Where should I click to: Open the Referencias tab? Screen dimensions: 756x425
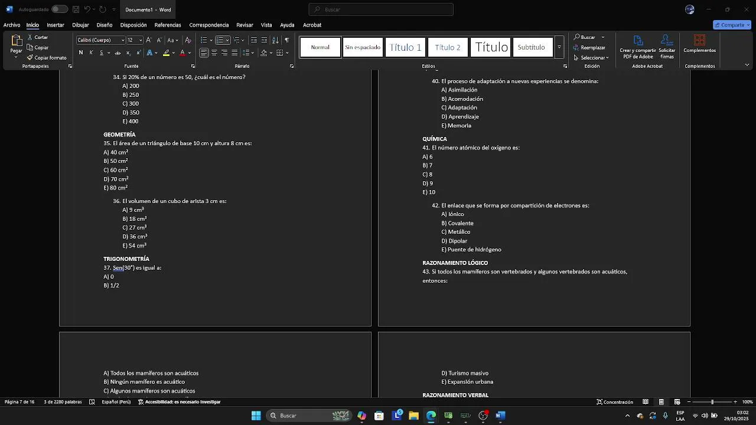point(168,25)
